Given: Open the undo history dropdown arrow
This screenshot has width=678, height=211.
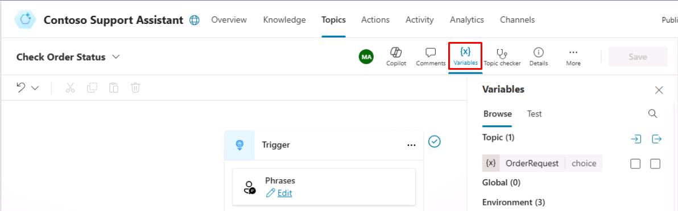Looking at the screenshot, I should 35,88.
